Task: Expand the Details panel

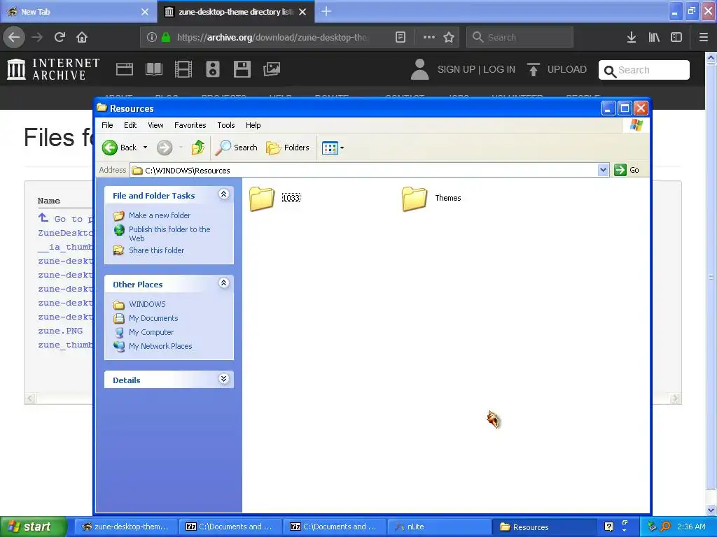Action: (x=223, y=379)
